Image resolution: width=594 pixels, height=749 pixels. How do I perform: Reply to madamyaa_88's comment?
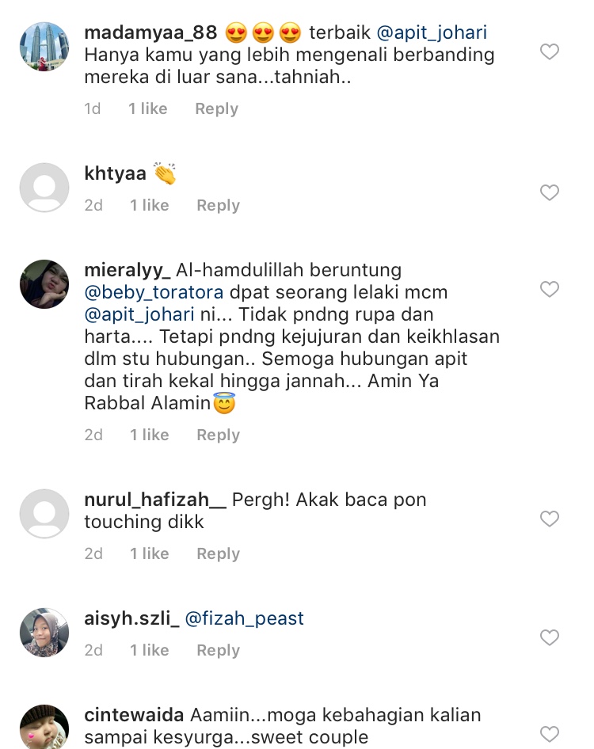216,109
